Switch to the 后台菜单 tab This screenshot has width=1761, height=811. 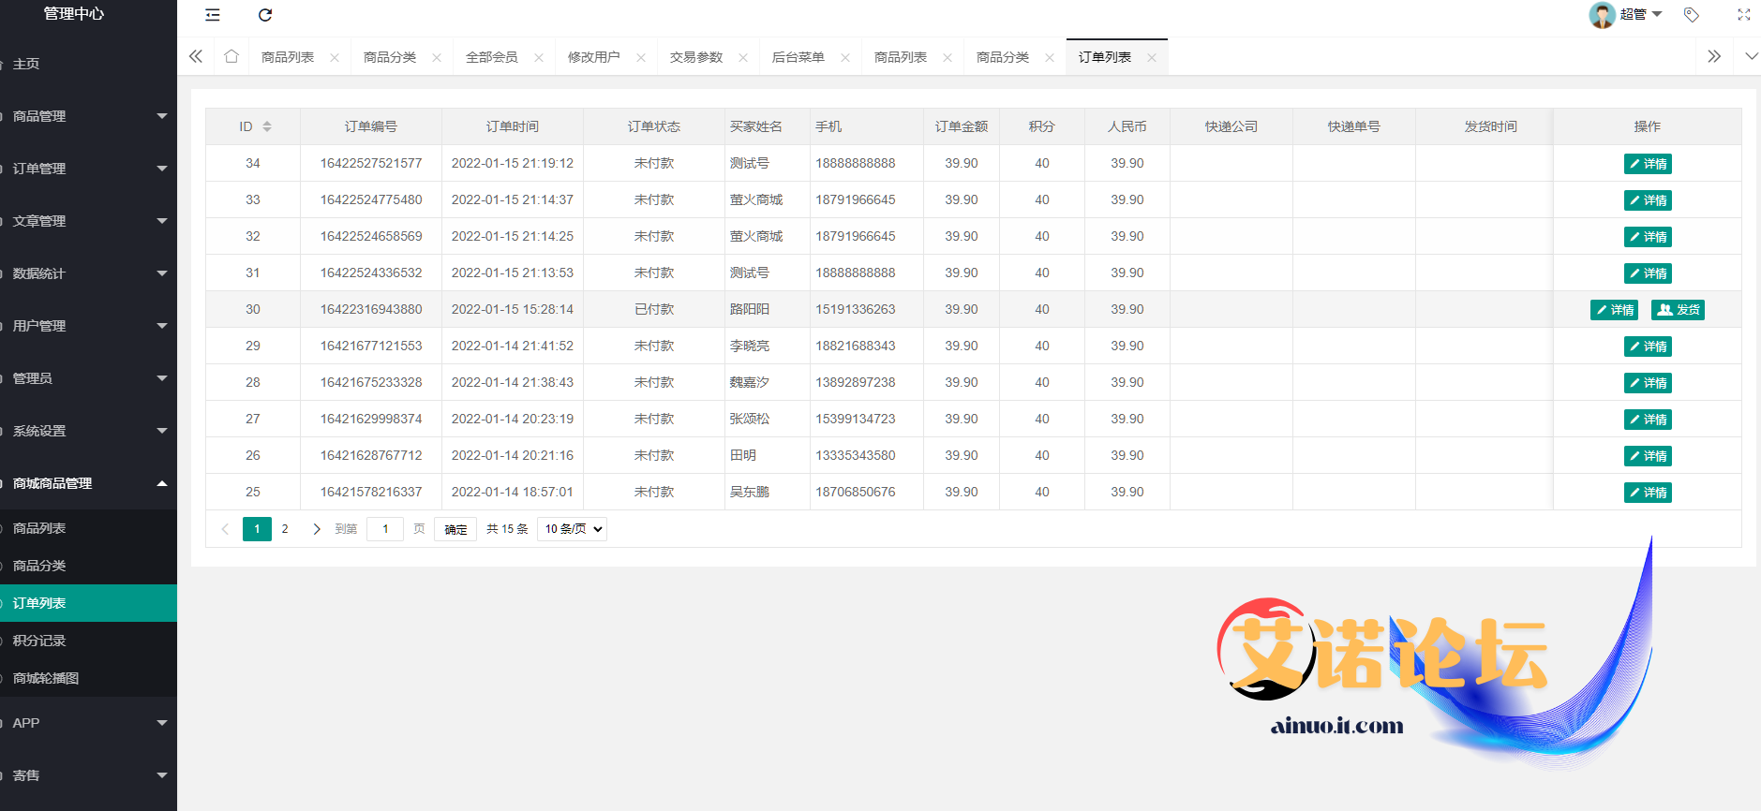coord(798,57)
